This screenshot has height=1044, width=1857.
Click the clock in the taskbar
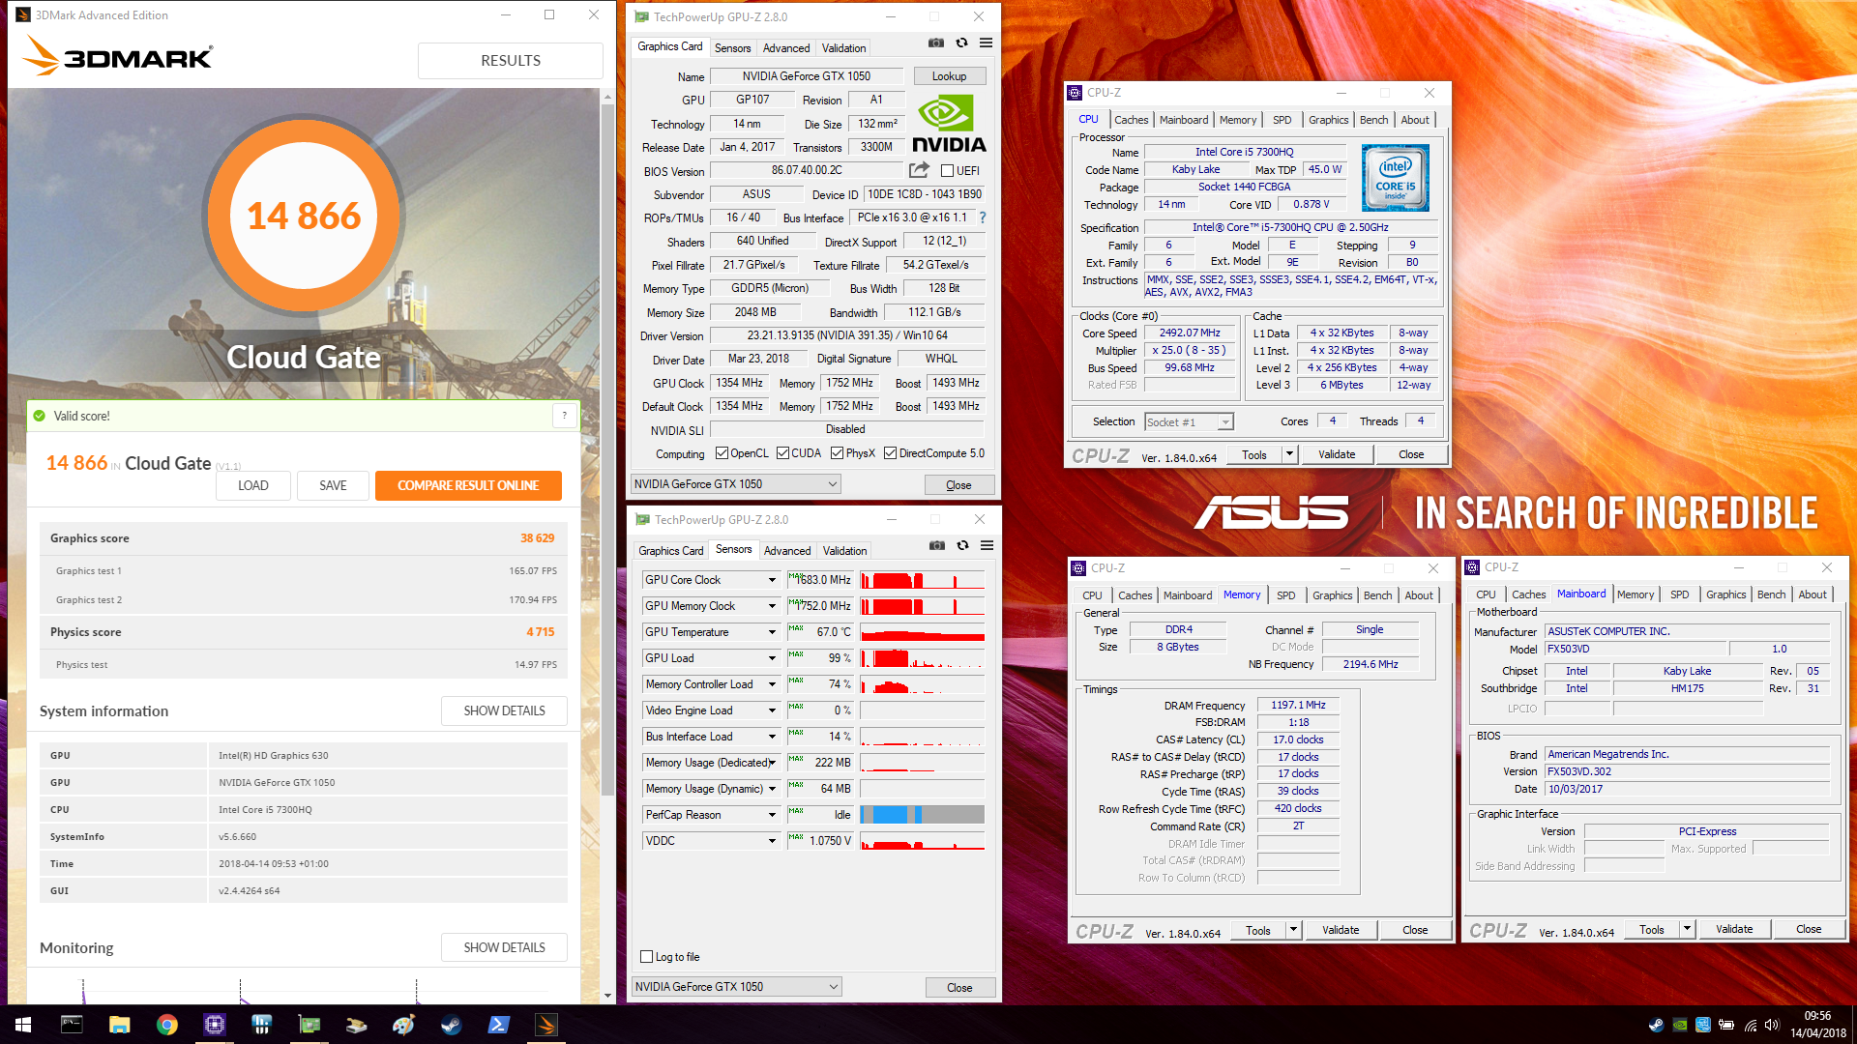click(x=1817, y=1025)
